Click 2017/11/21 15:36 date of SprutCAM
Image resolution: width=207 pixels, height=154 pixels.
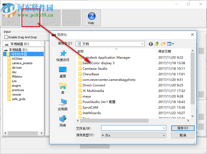pyautogui.click(x=172, y=107)
